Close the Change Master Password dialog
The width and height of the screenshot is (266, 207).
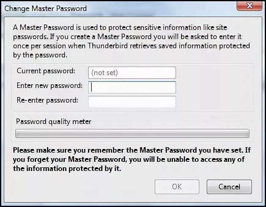pos(249,5)
